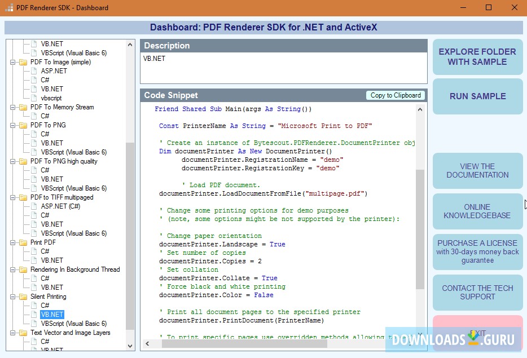Click the Print PDF folder icon
Viewport: 527px width, 358px height.
point(23,242)
